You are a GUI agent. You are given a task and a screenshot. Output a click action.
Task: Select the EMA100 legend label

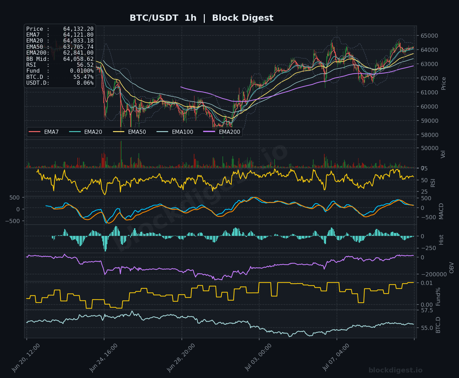pyautogui.click(x=182, y=132)
